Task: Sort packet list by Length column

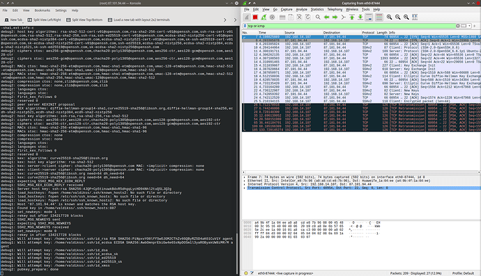Action: click(x=382, y=33)
